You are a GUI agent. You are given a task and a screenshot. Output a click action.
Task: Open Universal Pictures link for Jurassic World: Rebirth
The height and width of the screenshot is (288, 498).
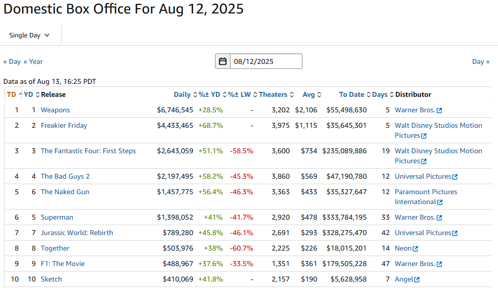coord(423,233)
